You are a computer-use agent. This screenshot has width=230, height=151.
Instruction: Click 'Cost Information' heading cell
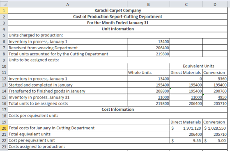click(117, 110)
